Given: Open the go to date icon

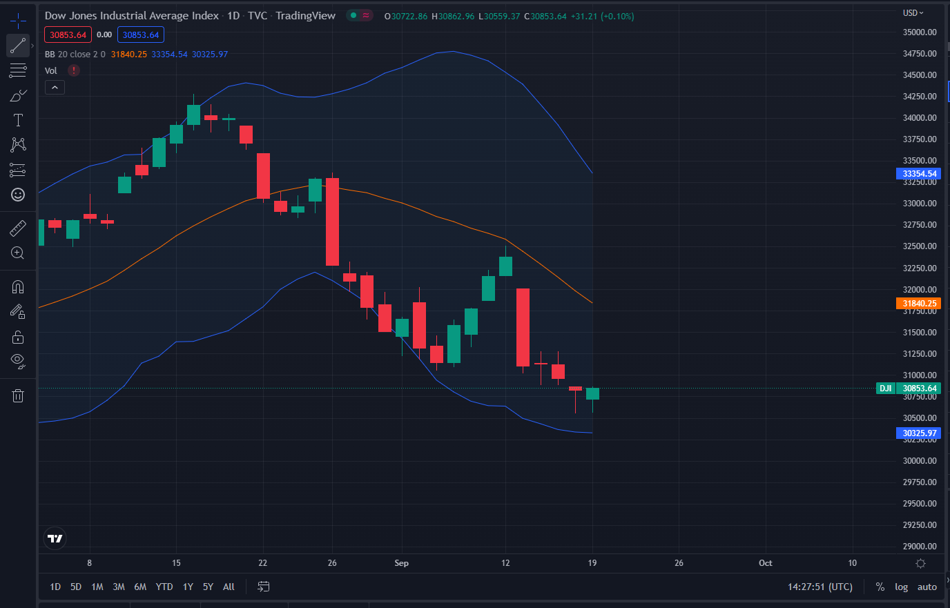Looking at the screenshot, I should pyautogui.click(x=263, y=587).
